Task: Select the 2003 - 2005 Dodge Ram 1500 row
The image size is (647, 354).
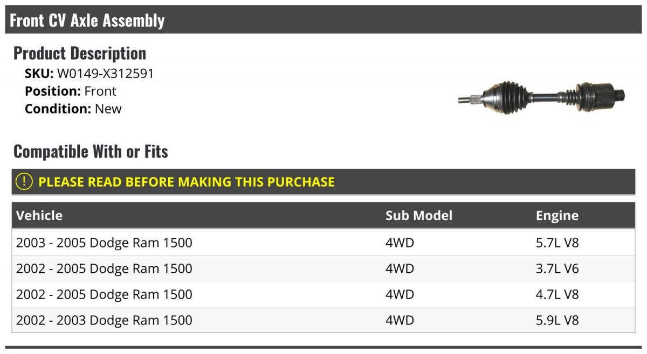Action: [x=323, y=243]
